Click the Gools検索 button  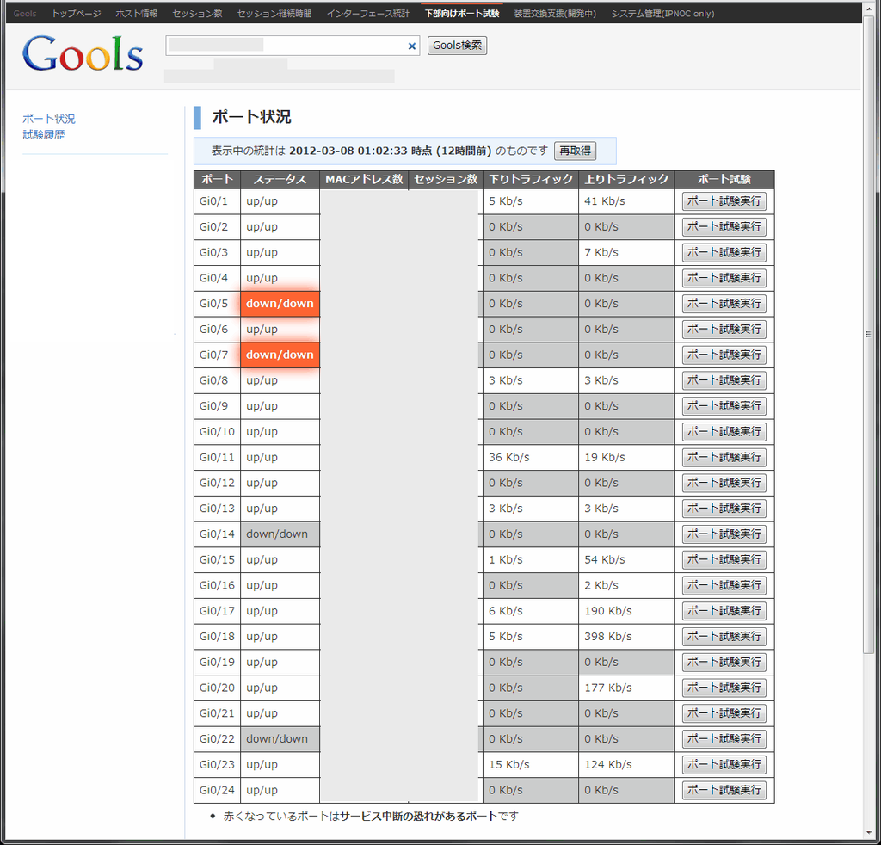click(x=457, y=46)
